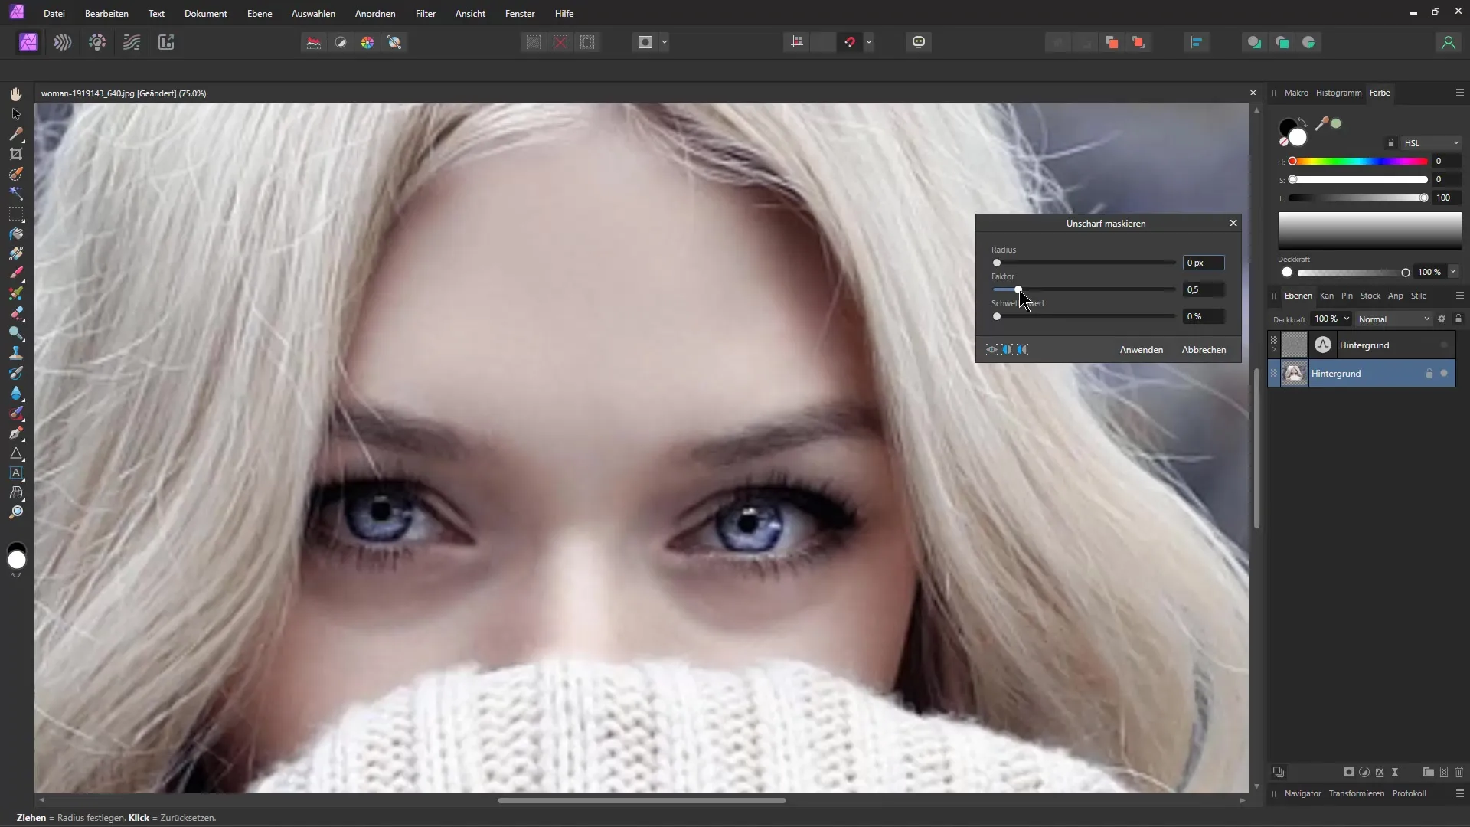Switch to the Protokoll tab

[1409, 793]
